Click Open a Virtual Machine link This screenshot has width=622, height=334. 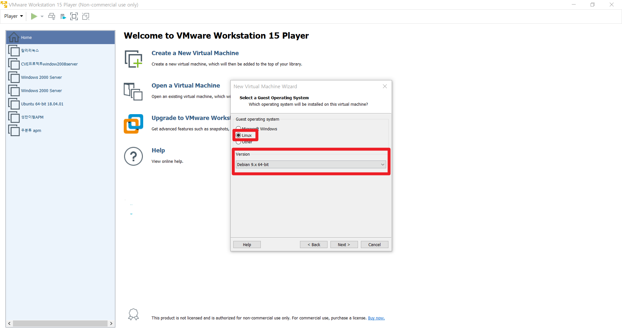[186, 86]
